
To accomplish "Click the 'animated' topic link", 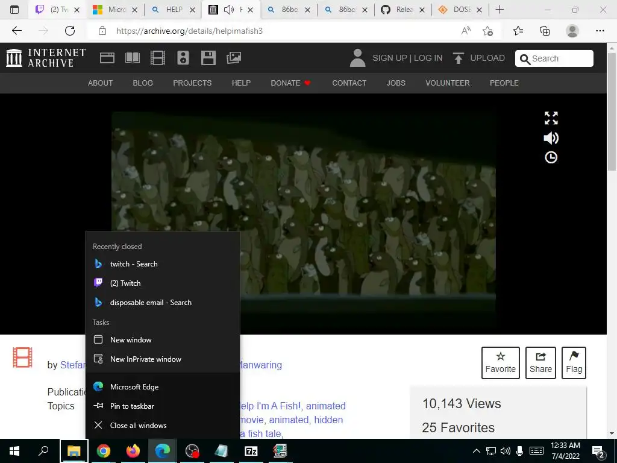I will [x=289, y=420].
